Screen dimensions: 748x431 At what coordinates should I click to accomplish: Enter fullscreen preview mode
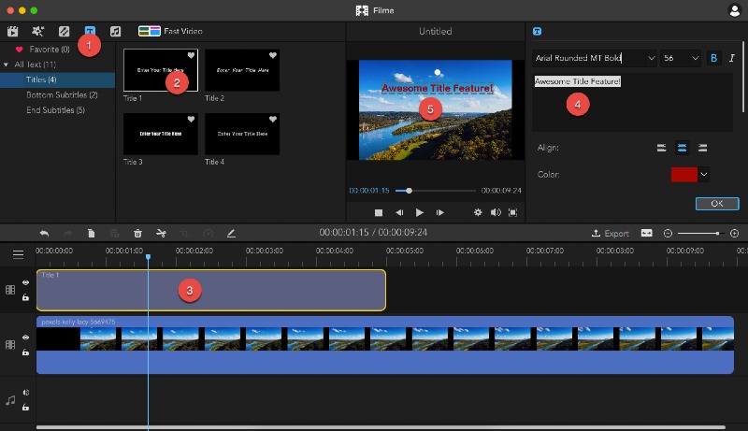(512, 212)
